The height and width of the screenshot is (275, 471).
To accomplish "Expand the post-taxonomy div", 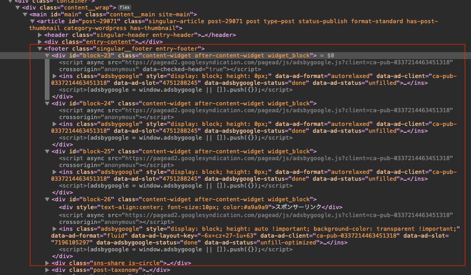I will click(47, 270).
